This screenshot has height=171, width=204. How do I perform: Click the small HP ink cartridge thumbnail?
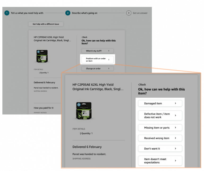[x=42, y=56]
